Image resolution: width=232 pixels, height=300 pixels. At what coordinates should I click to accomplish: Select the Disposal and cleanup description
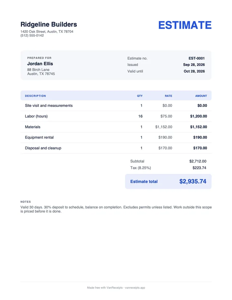pyautogui.click(x=43, y=148)
